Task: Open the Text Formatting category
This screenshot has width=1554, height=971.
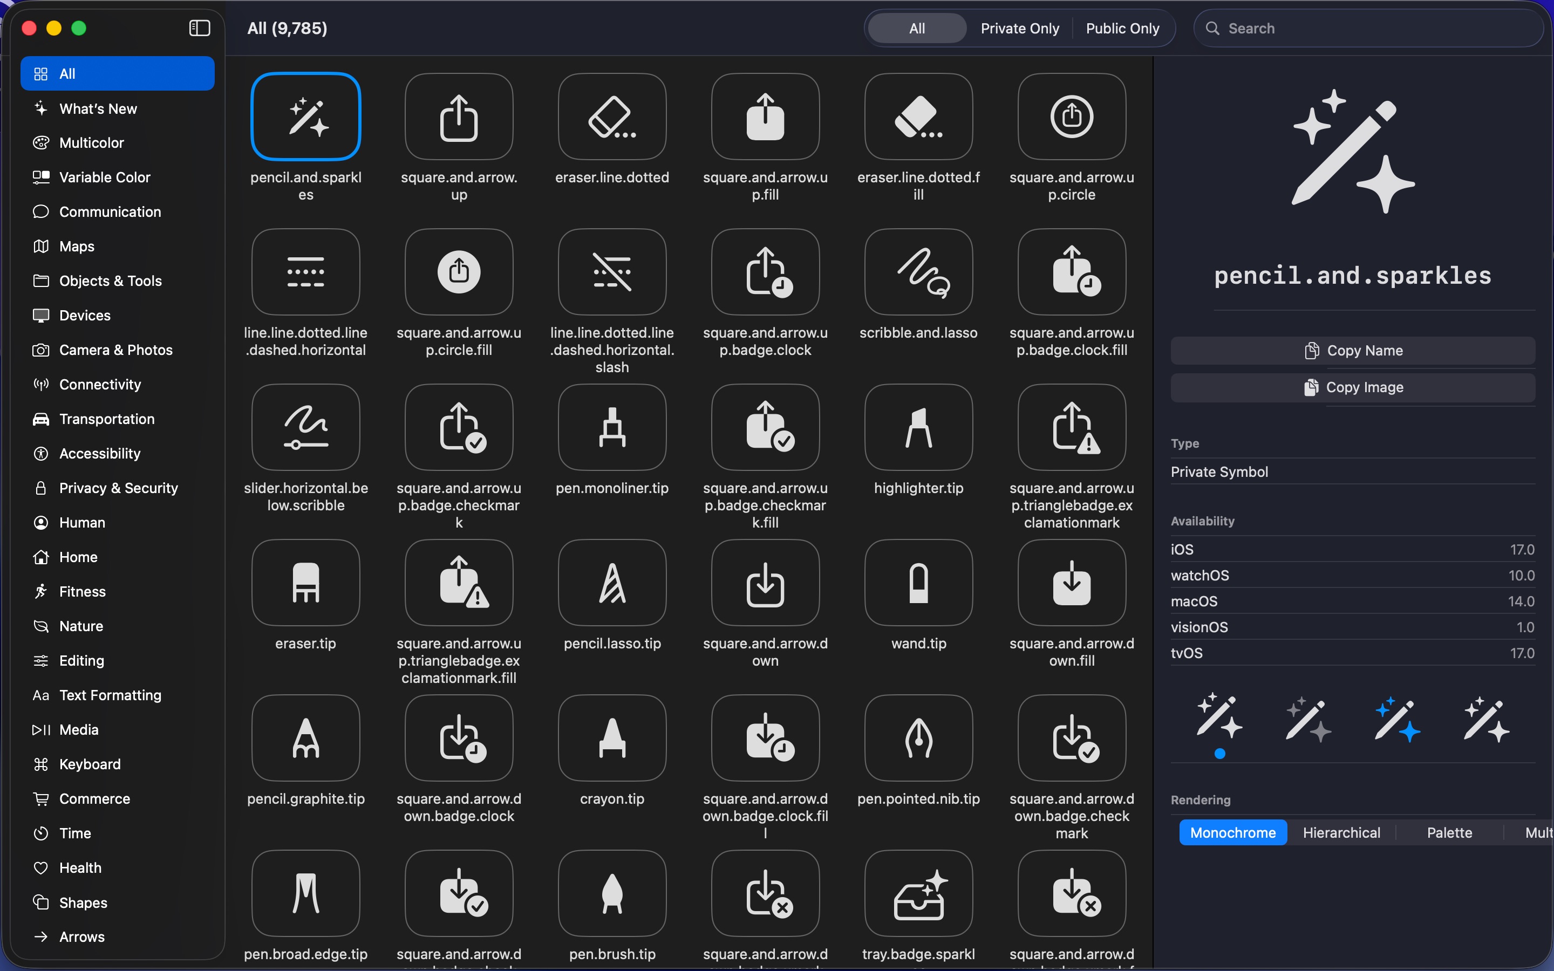Action: (117, 695)
